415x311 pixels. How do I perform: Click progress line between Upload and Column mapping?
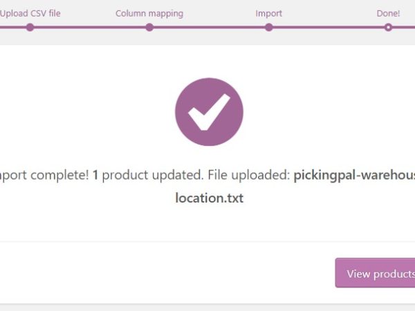click(90, 28)
